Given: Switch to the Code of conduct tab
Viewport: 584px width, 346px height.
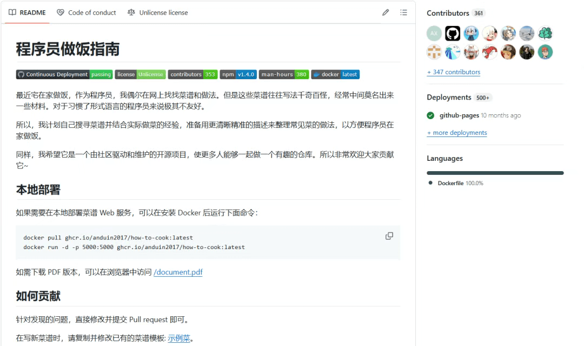Looking at the screenshot, I should (87, 12).
